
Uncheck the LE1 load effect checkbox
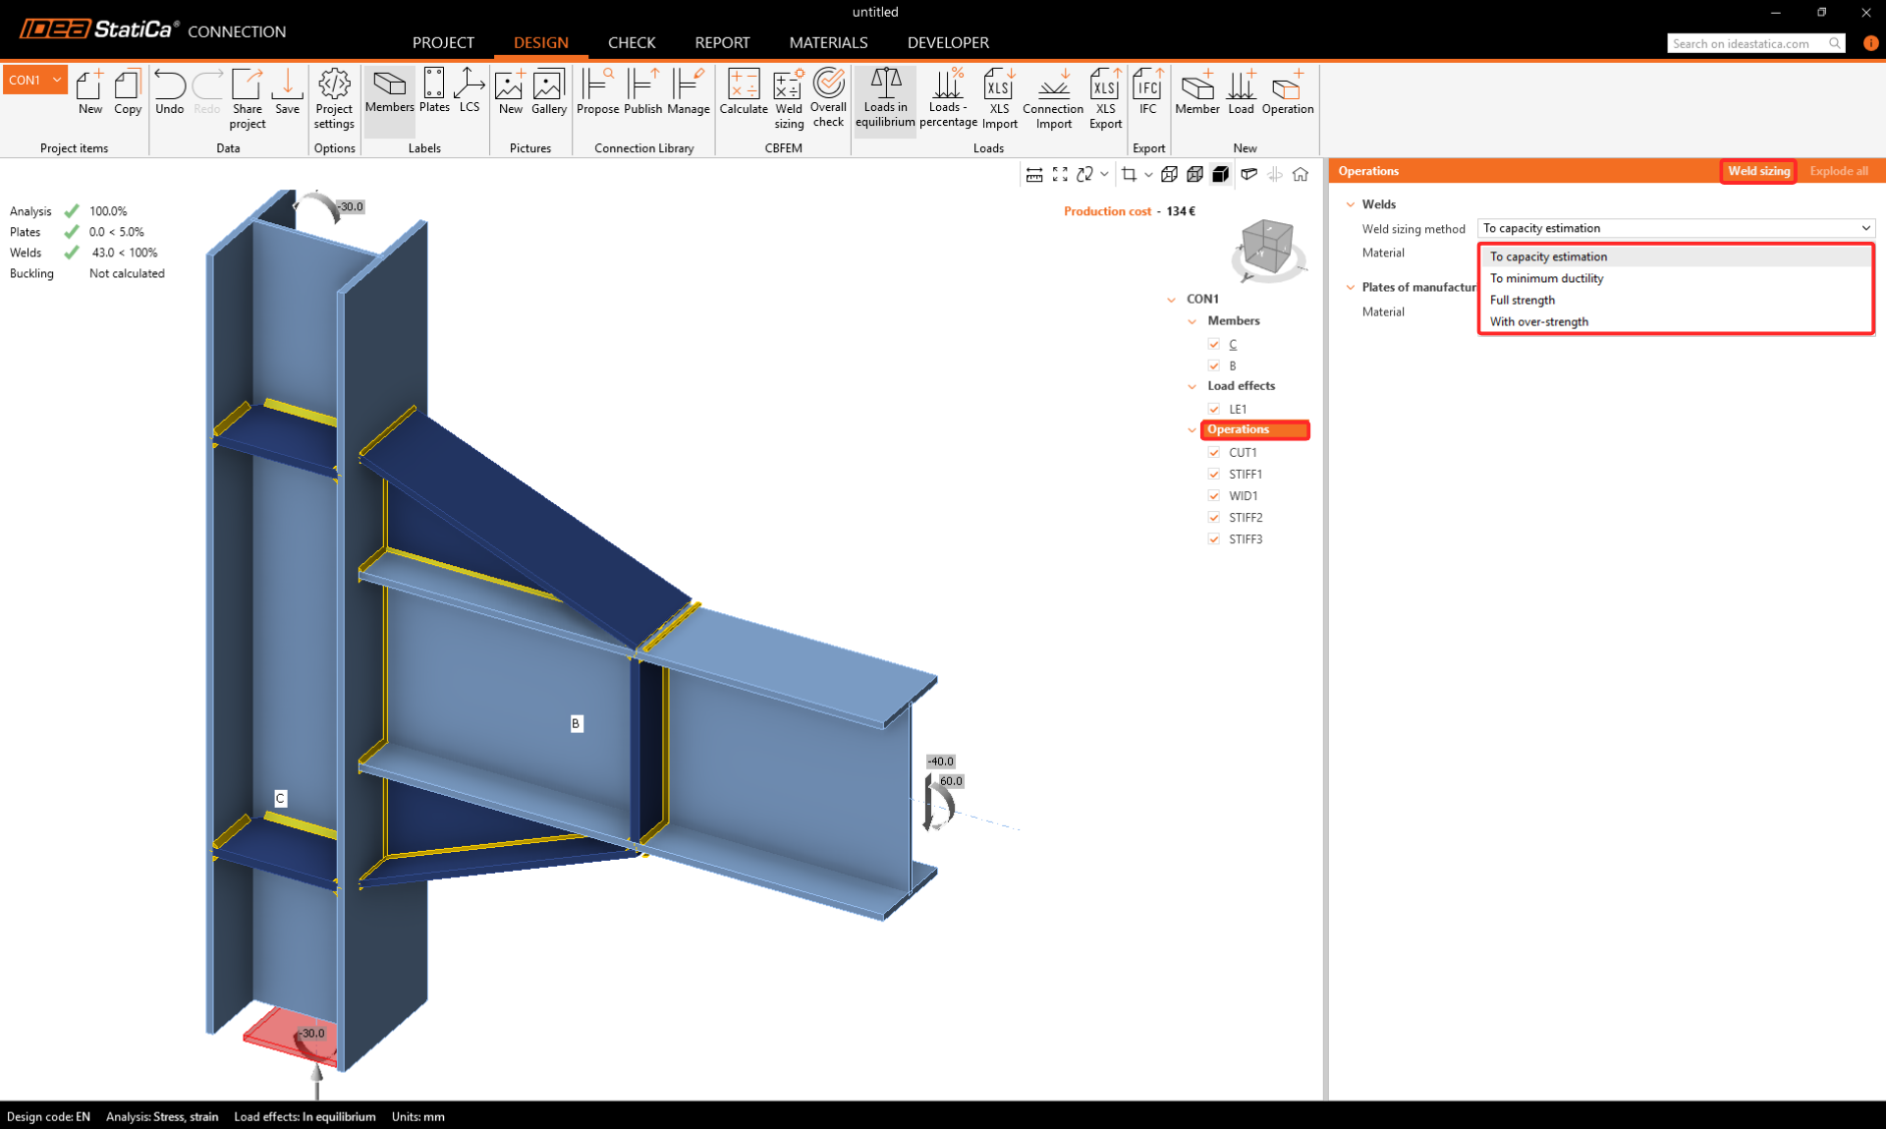coord(1214,409)
